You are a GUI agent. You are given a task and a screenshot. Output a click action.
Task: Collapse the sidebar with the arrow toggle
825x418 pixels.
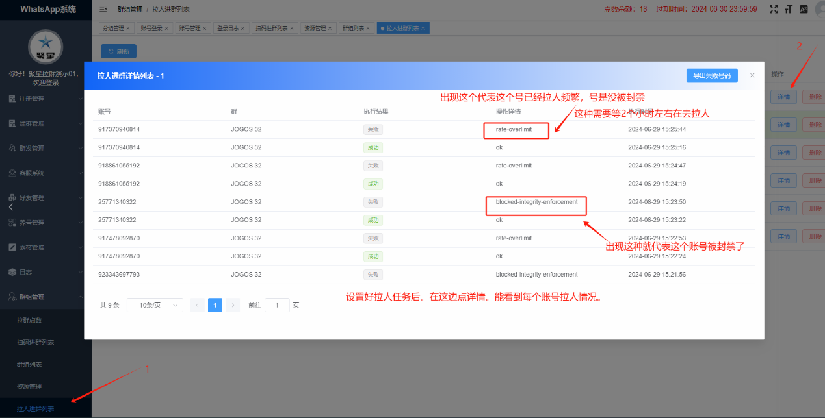click(x=10, y=207)
